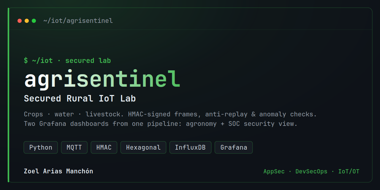Select the ~/iot/agrisentinel path title
This screenshot has width=380, height=190.
point(78,21)
